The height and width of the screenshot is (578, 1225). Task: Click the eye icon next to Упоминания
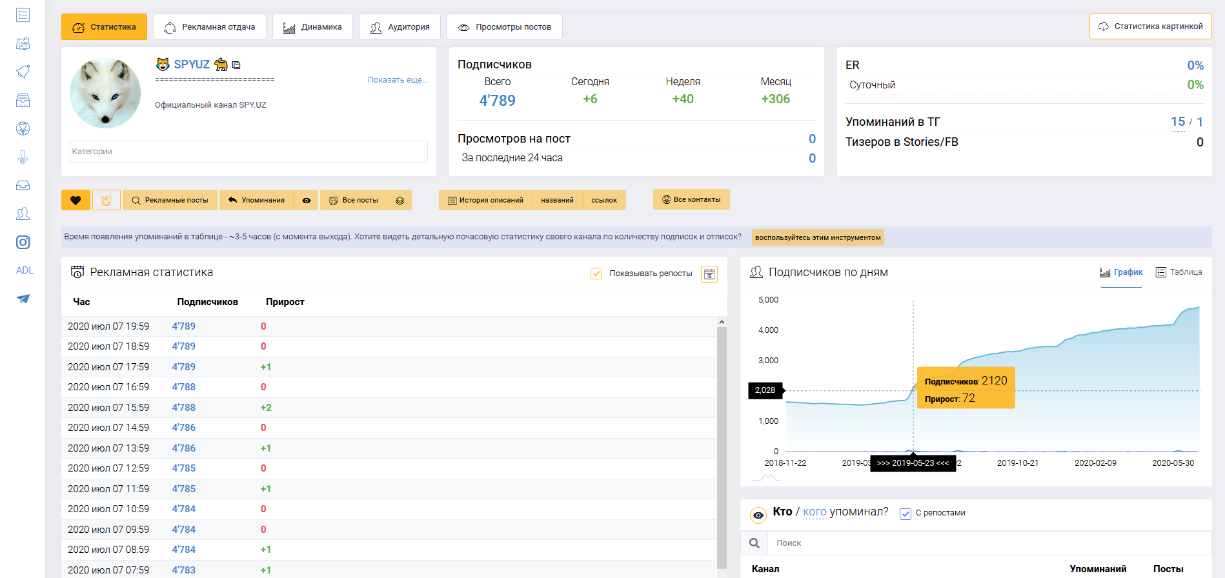[307, 200]
